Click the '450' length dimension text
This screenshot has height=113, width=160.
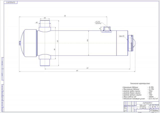pyautogui.click(x=87, y=68)
